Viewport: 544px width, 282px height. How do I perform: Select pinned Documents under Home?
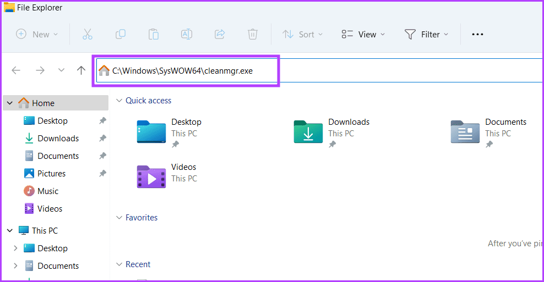pos(58,156)
